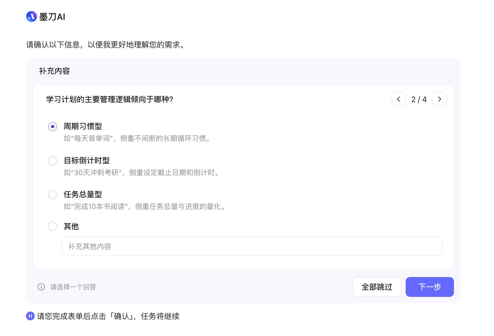Click the 下一步 button
The width and height of the screenshot is (494, 336).
429,287
